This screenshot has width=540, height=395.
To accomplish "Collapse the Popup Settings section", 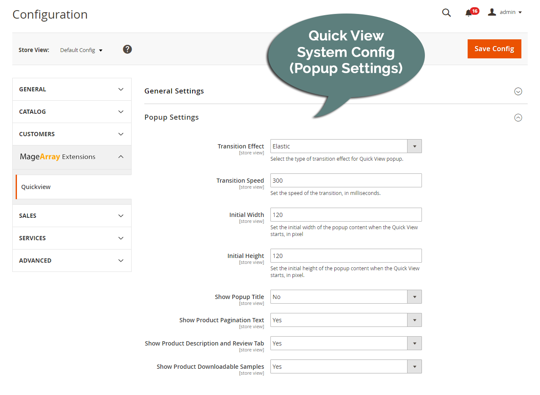I will point(518,118).
